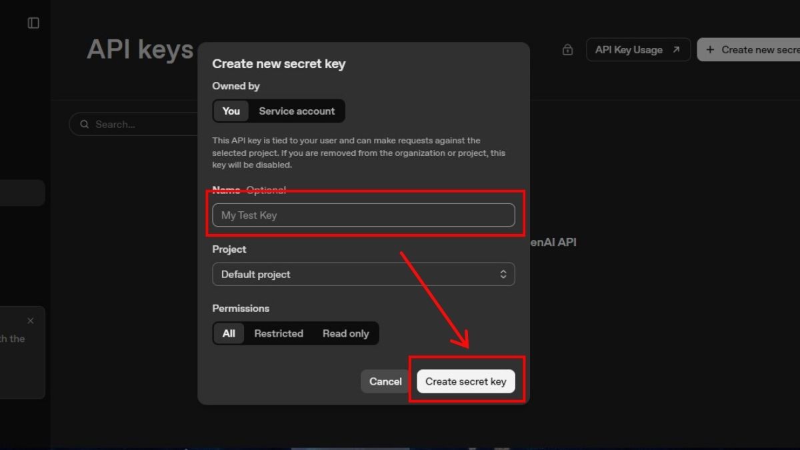Viewport: 800px width, 450px height.
Task: Click the My Test Key name field
Action: pyautogui.click(x=363, y=215)
